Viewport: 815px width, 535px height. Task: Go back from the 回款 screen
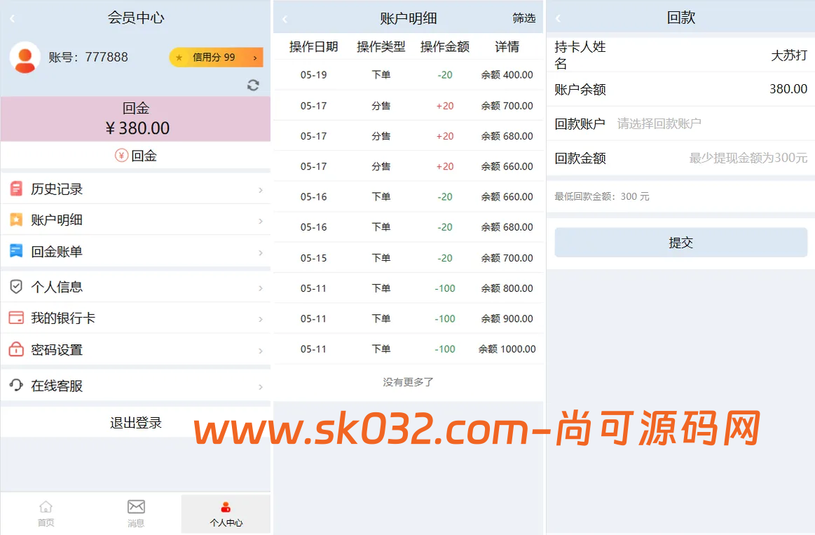click(559, 19)
